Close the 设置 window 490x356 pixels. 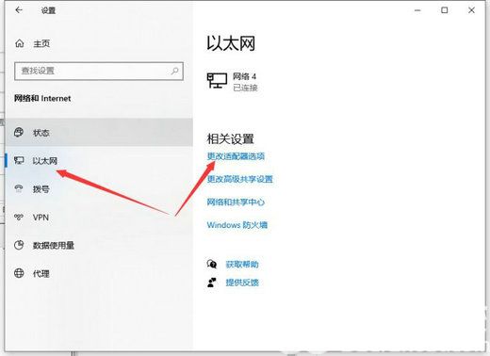tap(471, 10)
